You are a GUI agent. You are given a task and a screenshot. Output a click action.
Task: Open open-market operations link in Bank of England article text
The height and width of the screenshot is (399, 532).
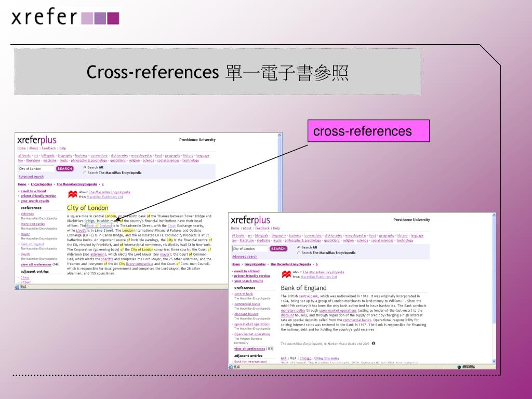point(338,311)
